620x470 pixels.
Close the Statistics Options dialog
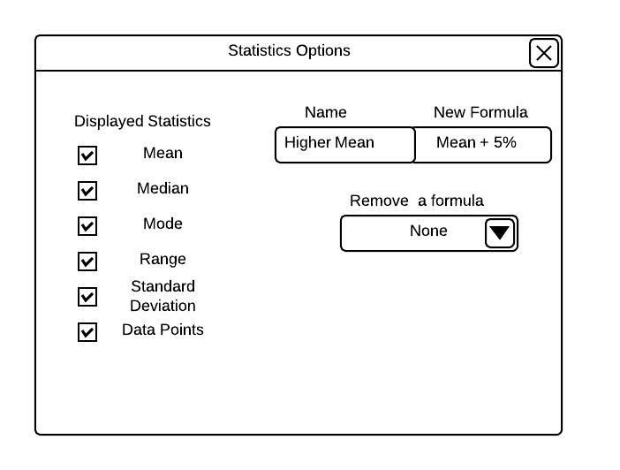click(544, 53)
